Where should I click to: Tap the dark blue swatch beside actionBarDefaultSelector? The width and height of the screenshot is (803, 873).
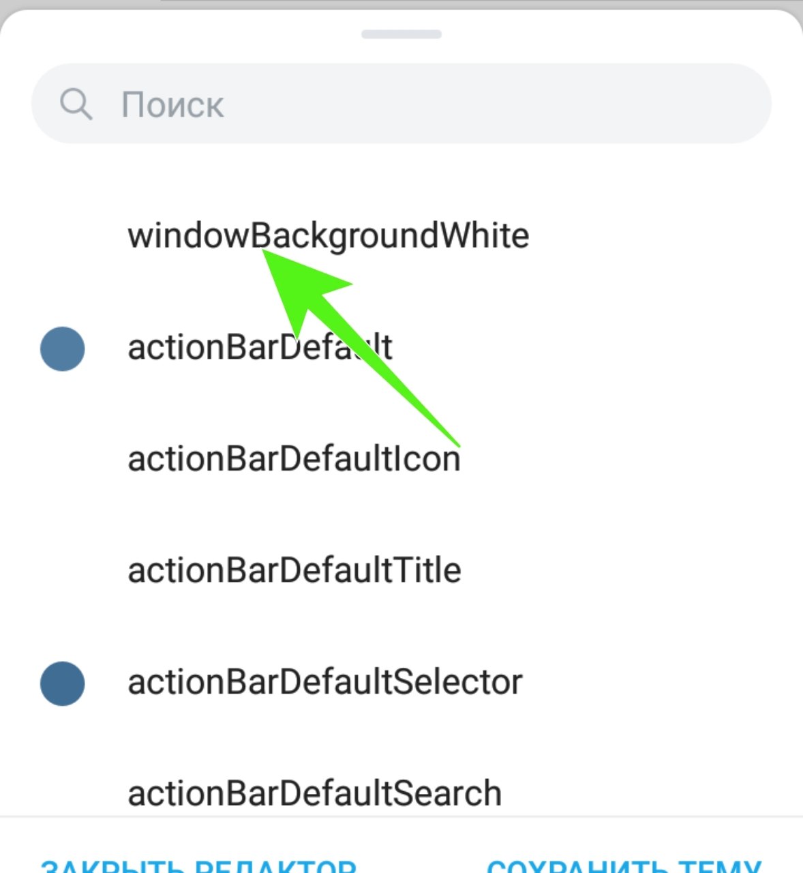point(62,683)
